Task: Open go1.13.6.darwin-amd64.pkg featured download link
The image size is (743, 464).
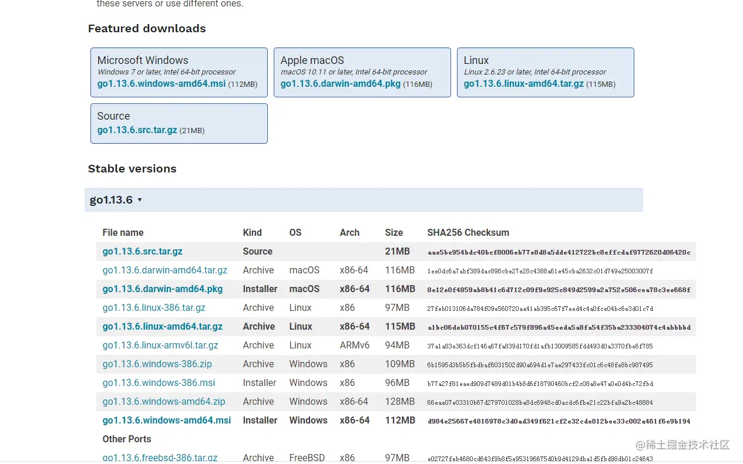Action: tap(341, 84)
